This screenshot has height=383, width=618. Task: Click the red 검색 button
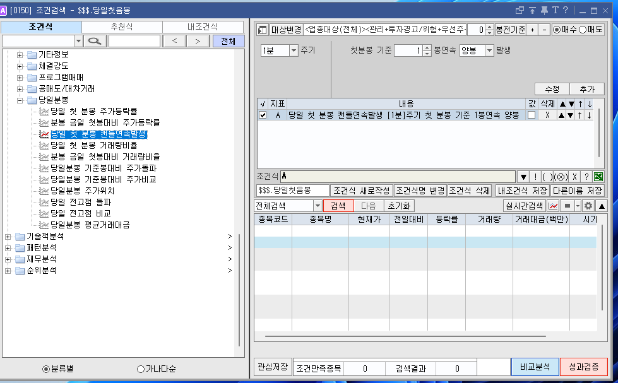tap(338, 206)
